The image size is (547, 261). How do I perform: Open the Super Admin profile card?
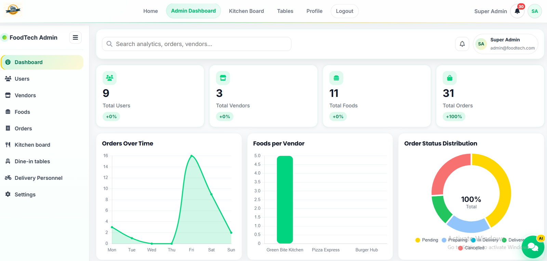tap(506, 44)
